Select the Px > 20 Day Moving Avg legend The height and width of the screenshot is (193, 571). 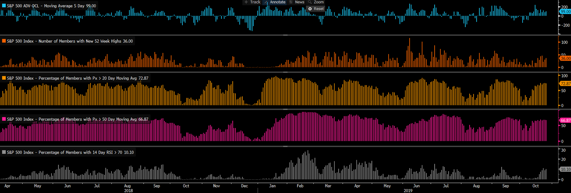[78, 78]
